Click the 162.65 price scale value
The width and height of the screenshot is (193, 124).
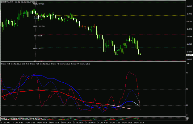pos(190,29)
